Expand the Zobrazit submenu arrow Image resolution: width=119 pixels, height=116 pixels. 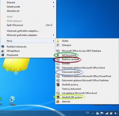coord(54,2)
